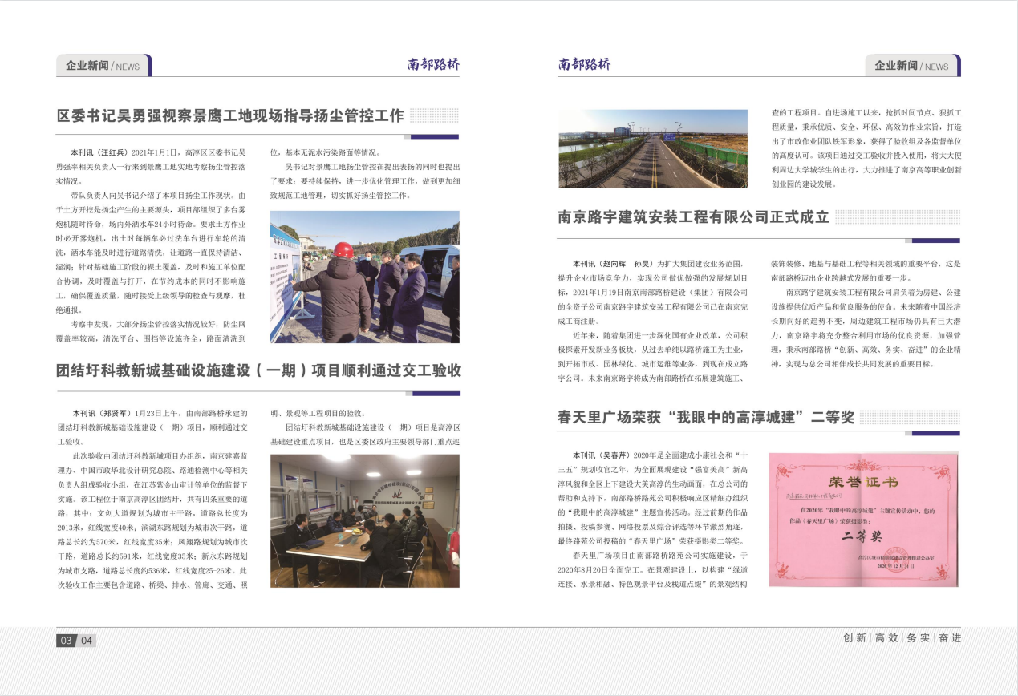Click the paragraph starting 近年来，随着集团进一步深化国有企业改革

pos(653,356)
